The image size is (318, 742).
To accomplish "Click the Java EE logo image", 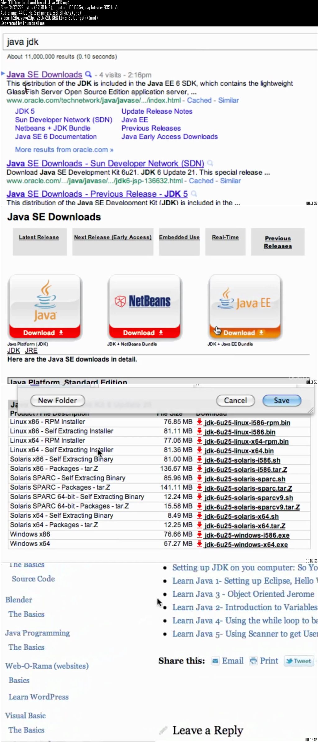I will click(244, 299).
